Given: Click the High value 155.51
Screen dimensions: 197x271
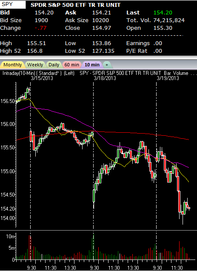Looking at the screenshot, I should [x=37, y=43].
